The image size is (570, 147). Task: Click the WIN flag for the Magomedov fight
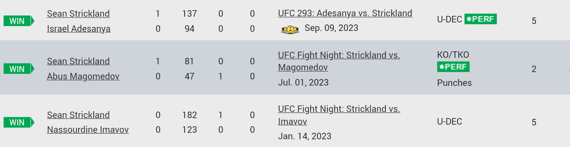tap(19, 69)
